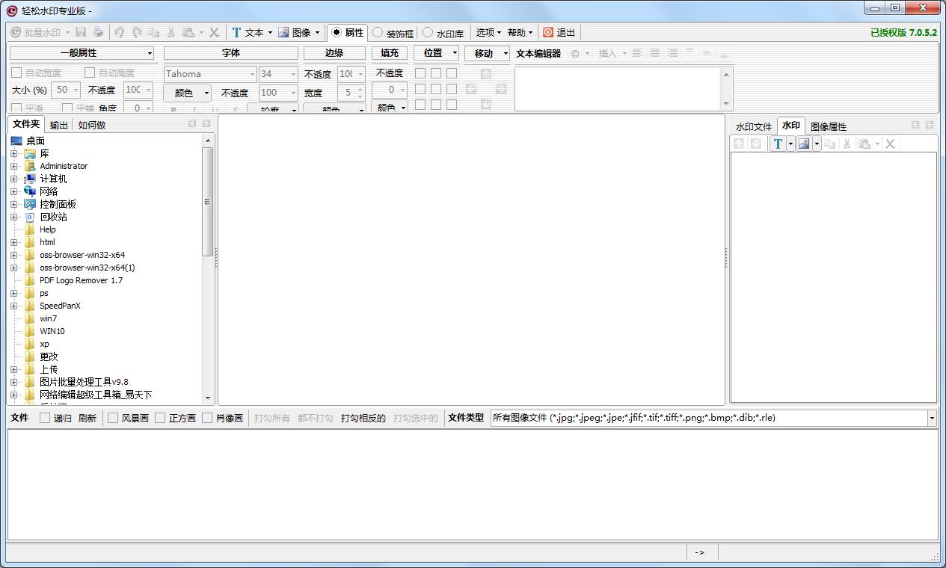This screenshot has width=946, height=568.
Task: Toggle the 自动高度 checkbox
Action: pyautogui.click(x=90, y=72)
